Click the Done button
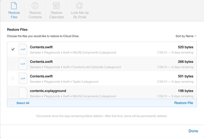This screenshot has width=204, height=138. [x=193, y=131]
